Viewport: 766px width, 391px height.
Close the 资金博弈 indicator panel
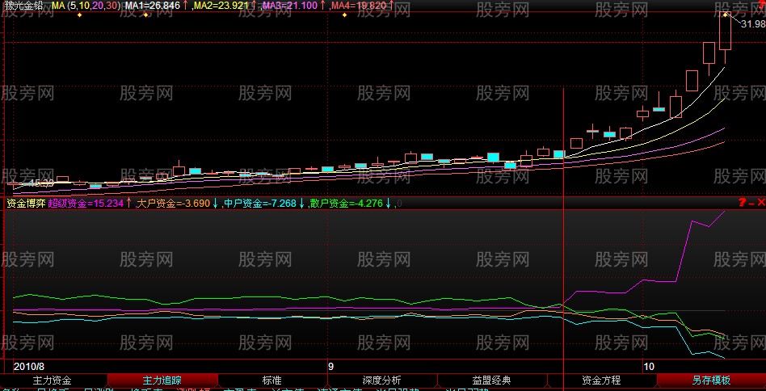click(x=761, y=203)
